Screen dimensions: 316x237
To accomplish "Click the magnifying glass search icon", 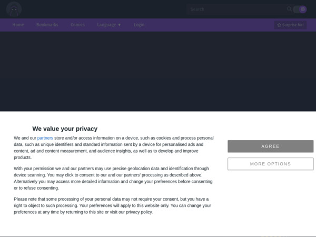I will (x=289, y=9).
